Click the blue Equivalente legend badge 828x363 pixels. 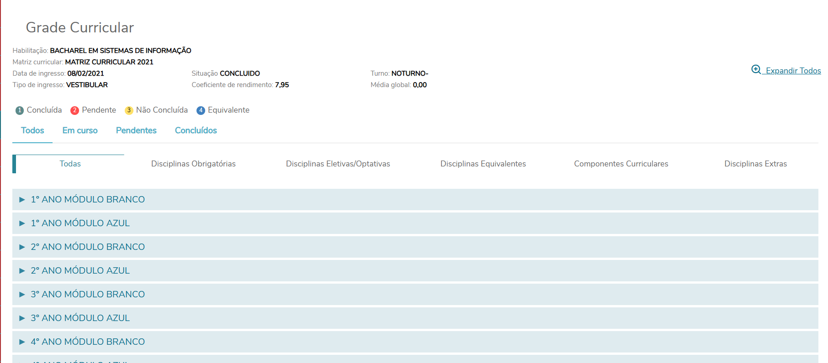pos(201,110)
